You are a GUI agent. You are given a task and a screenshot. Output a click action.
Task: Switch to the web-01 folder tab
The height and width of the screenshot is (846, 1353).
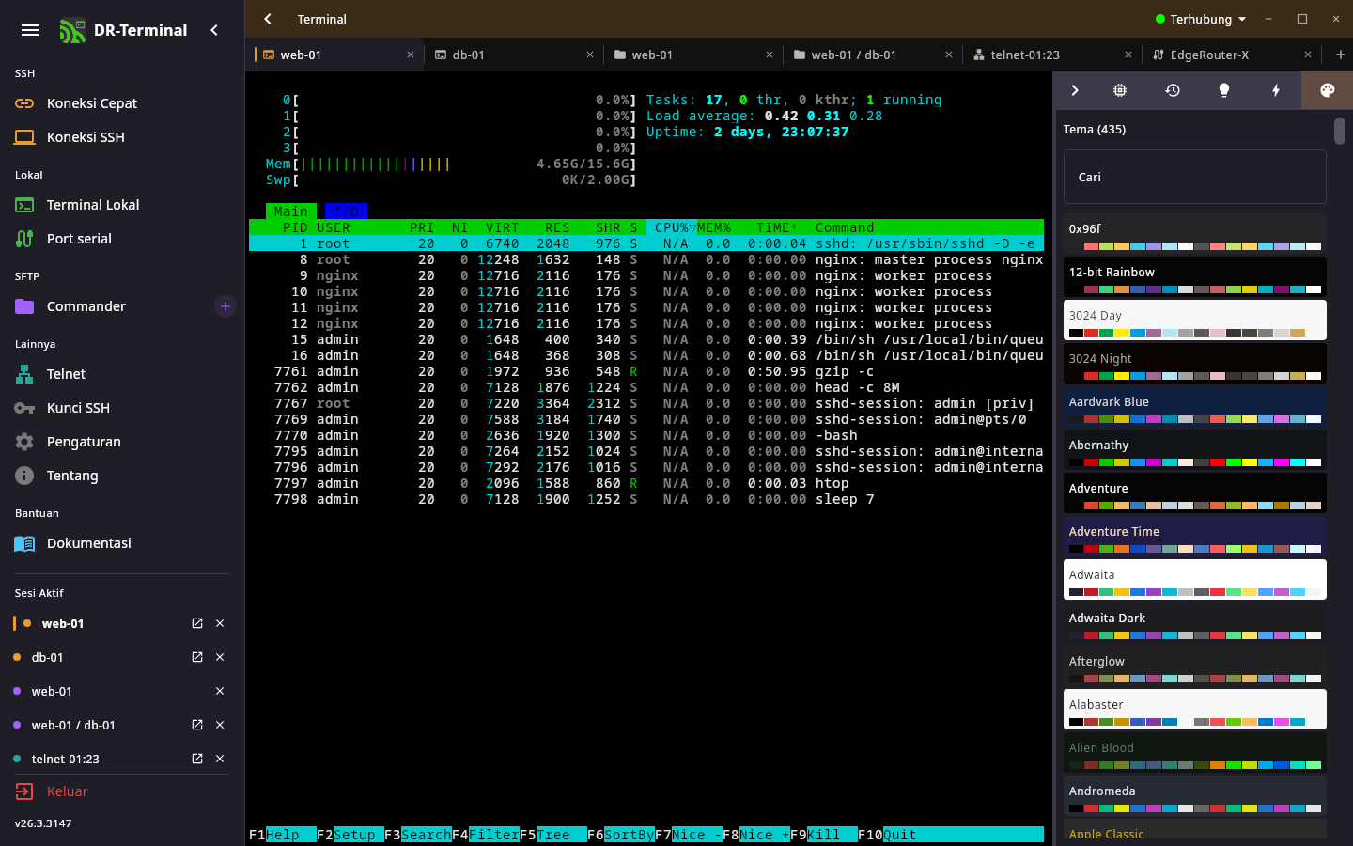(x=693, y=55)
